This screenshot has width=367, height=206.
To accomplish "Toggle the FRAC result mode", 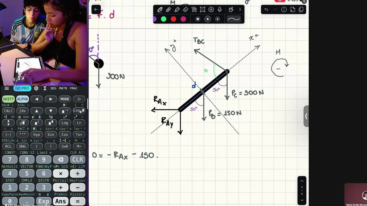I will 74,88.
